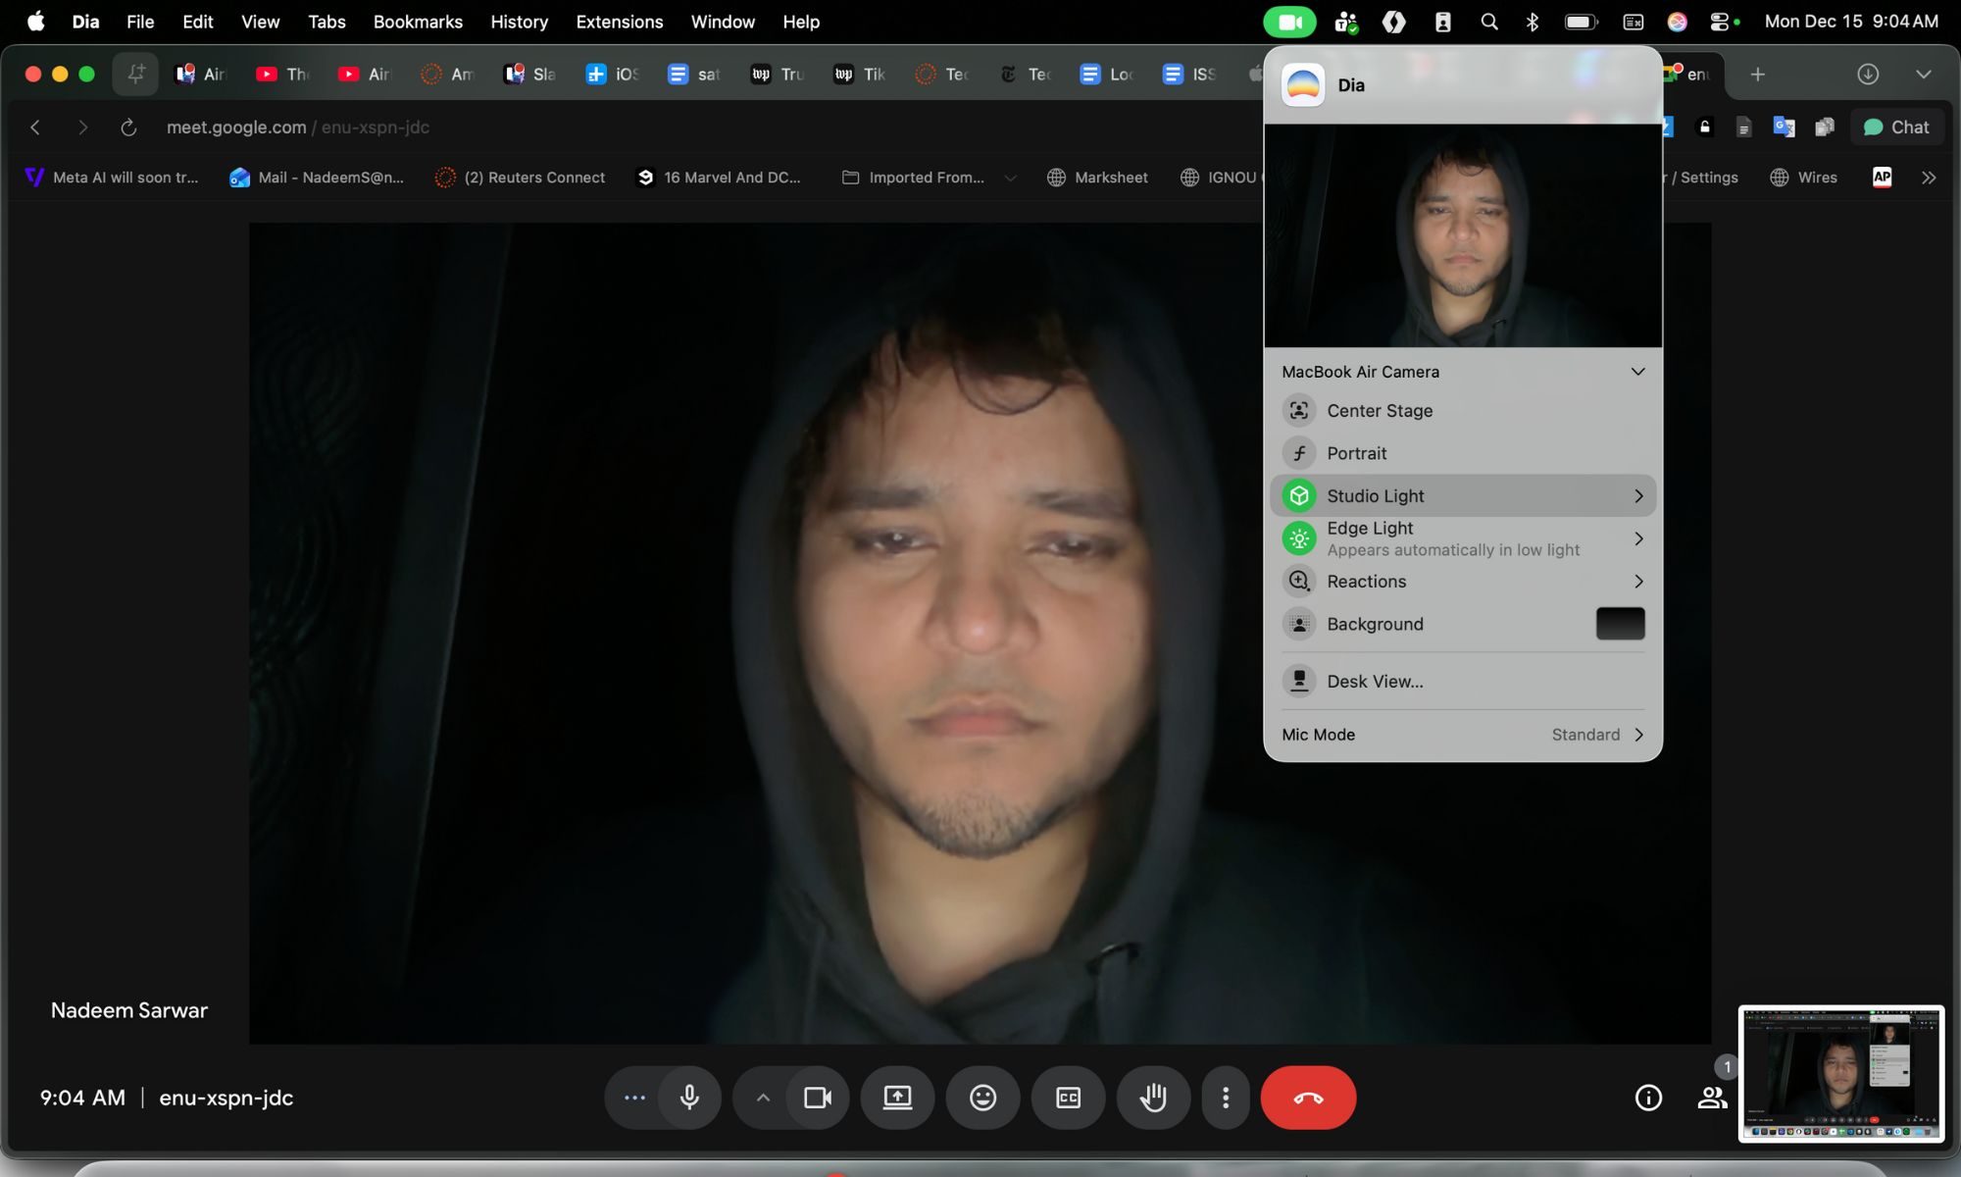Screen dimensions: 1961x1177
Task: Open the Bookmarks menu
Action: click(418, 21)
